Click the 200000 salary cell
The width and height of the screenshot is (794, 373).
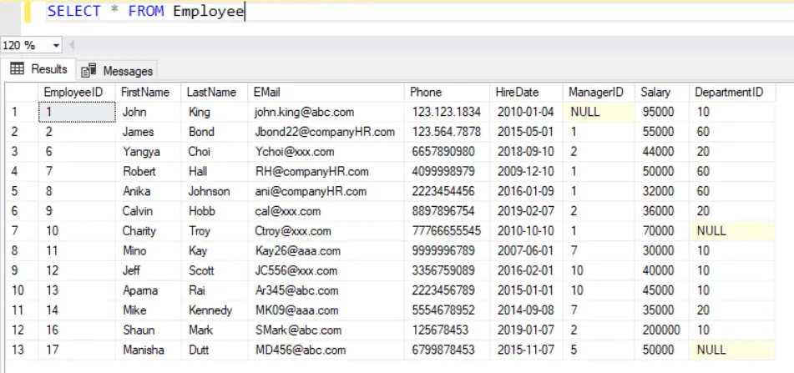pyautogui.click(x=661, y=330)
